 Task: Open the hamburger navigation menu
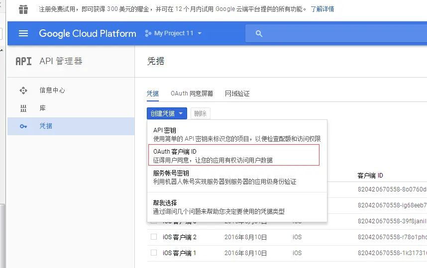point(23,33)
